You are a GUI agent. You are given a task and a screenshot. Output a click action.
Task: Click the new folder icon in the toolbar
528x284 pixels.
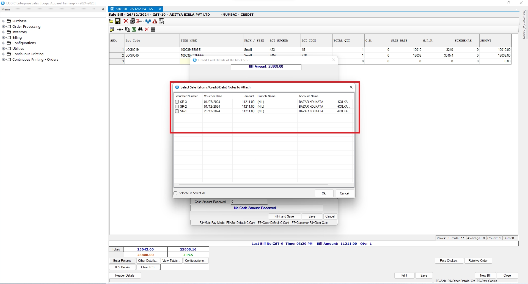click(111, 21)
